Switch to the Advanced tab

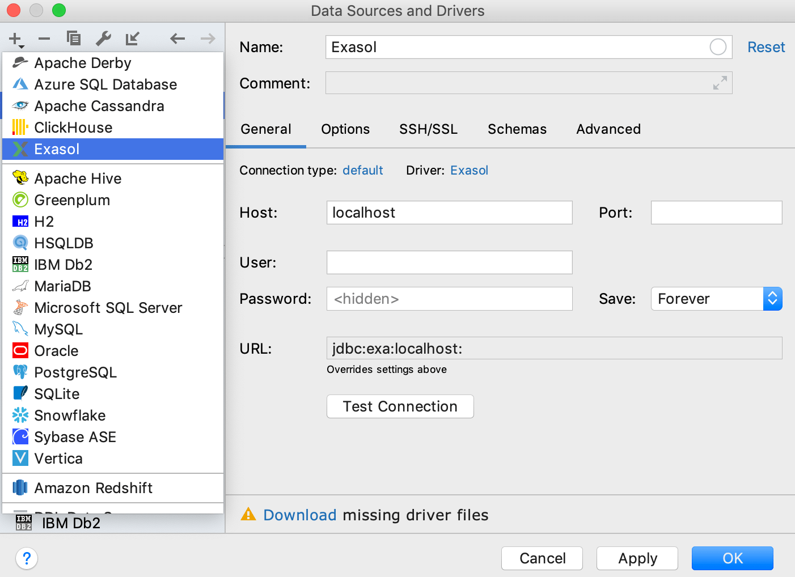click(608, 129)
